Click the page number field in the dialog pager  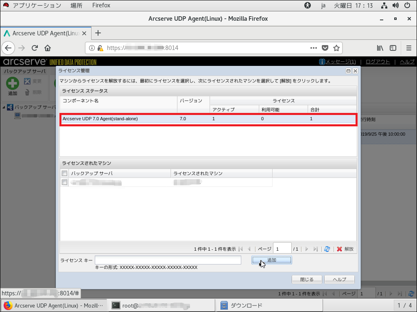(282, 249)
